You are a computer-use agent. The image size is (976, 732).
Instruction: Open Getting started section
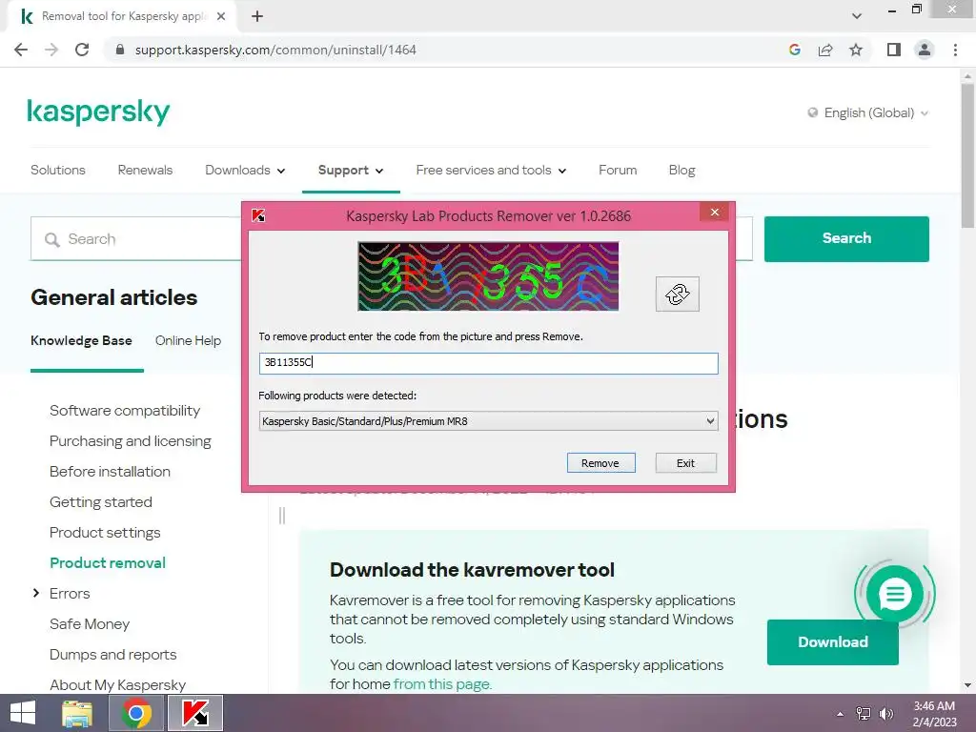coord(101,502)
